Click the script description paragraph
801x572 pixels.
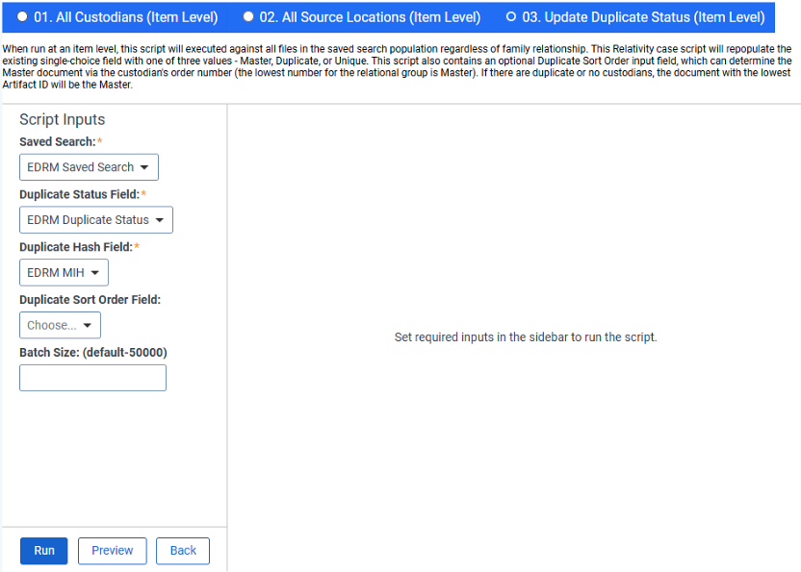click(398, 67)
